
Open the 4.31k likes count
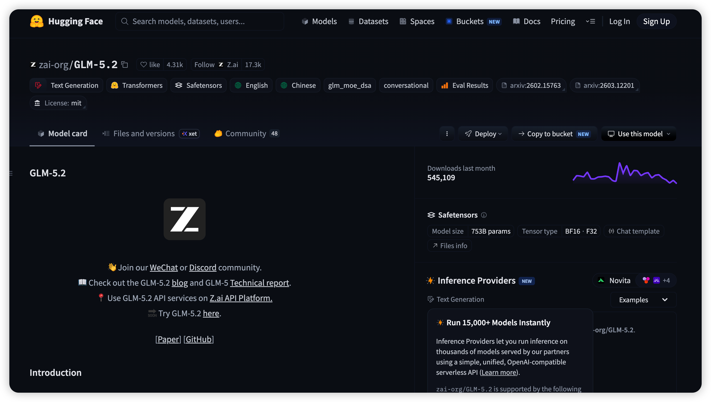[175, 64]
